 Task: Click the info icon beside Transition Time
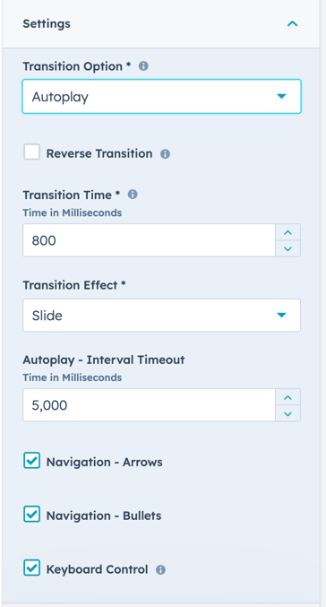(x=133, y=195)
